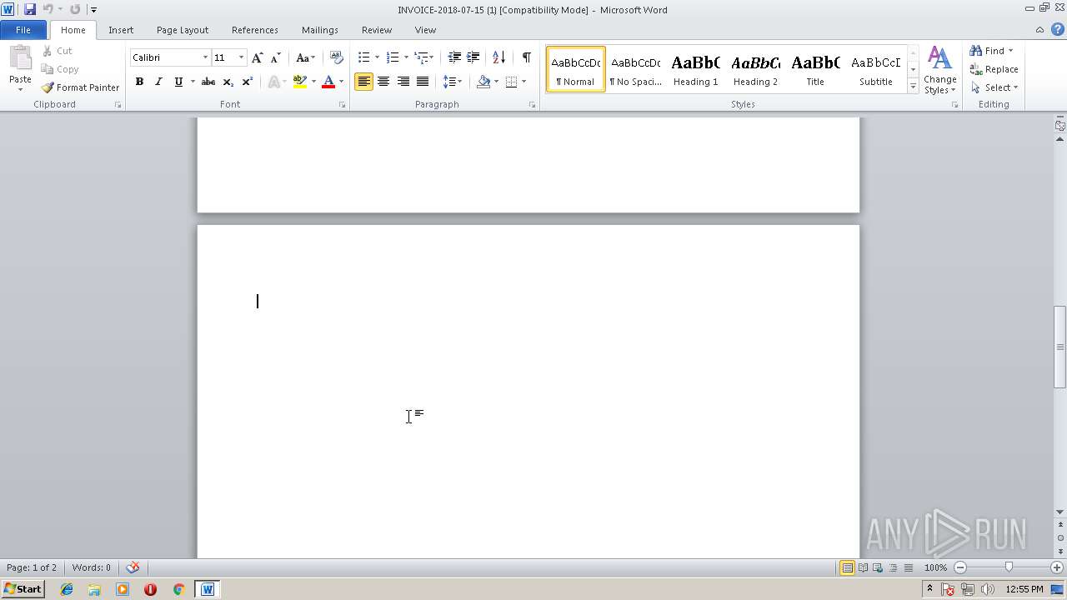1067x600 pixels.
Task: Apply the Subtitle style
Action: pos(875,69)
